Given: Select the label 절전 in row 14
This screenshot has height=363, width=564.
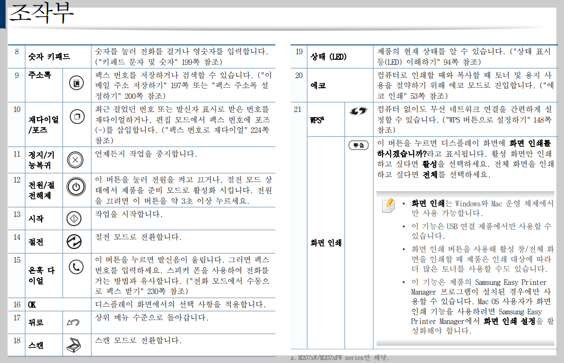Looking at the screenshot, I should pos(36,242).
